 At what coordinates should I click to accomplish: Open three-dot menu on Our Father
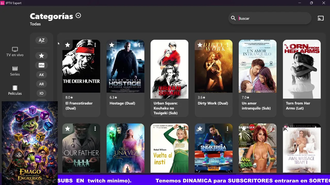(x=95, y=129)
